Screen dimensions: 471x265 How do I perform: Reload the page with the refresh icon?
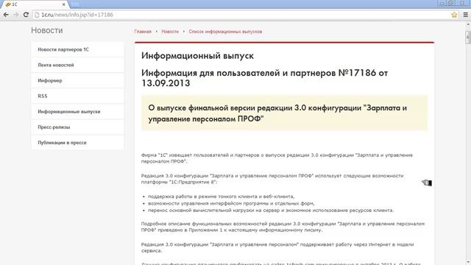tap(26, 15)
